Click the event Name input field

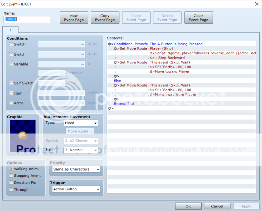coord(27,20)
